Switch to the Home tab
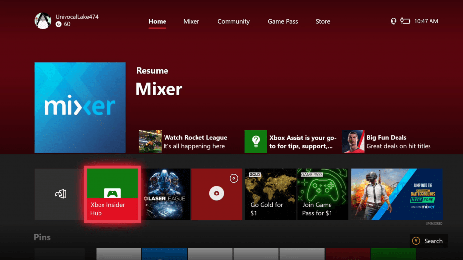Screen dimensions: 463x260 tap(158, 21)
